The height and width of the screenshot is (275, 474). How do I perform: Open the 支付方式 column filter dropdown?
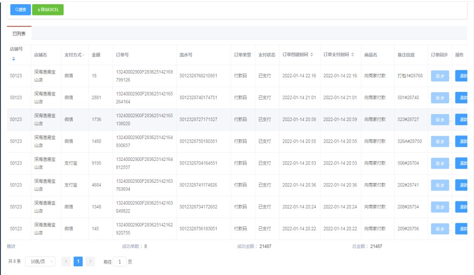(x=83, y=55)
